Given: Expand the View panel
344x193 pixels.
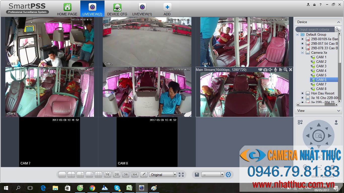Looking at the screenshot, I should coord(339,111).
